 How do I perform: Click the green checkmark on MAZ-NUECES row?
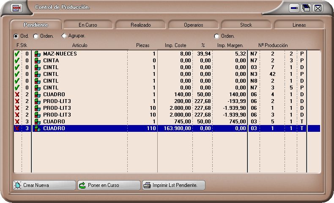(x=17, y=54)
